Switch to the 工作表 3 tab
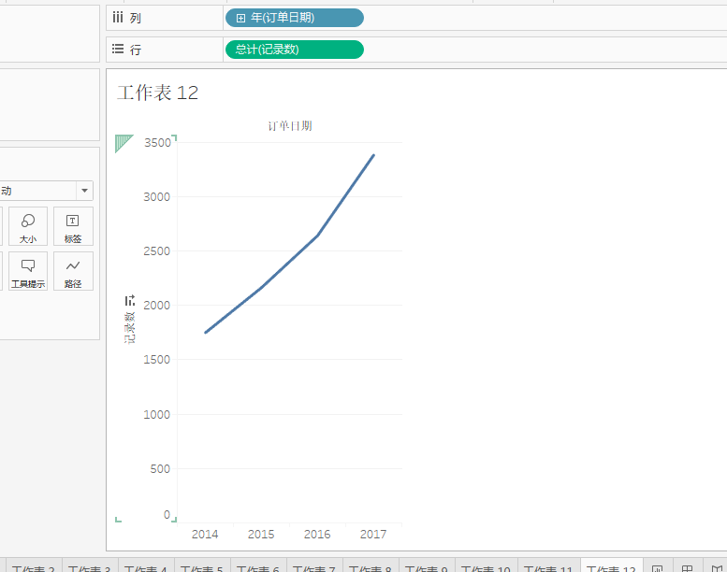 tap(90, 567)
